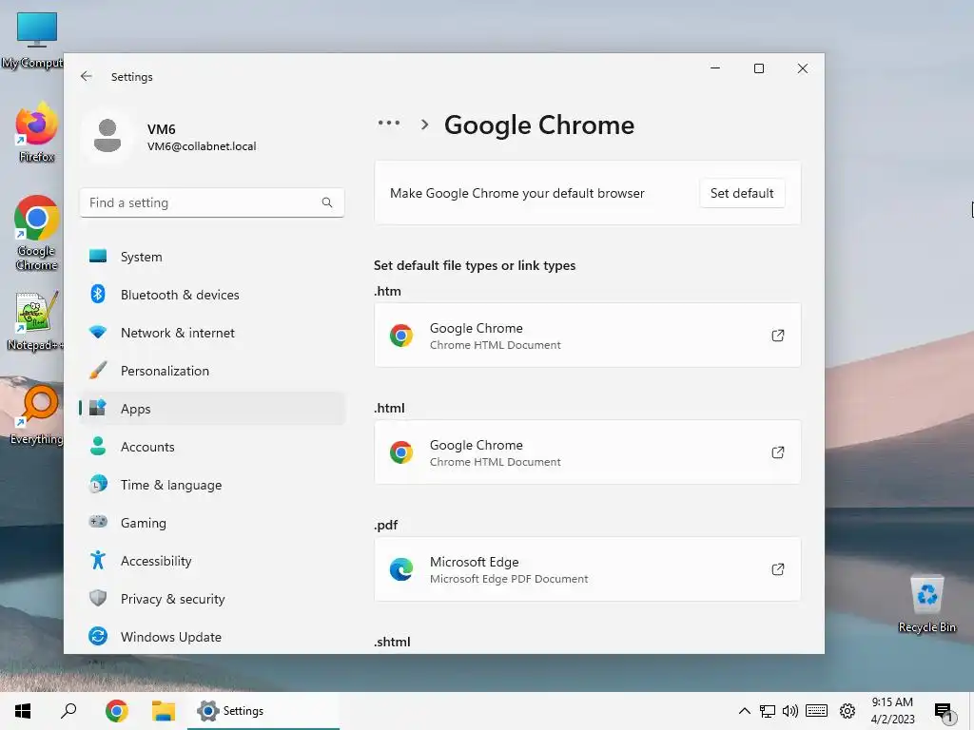Change .pdf default Microsoft Edge card
This screenshot has width=974, height=730.
tap(587, 568)
